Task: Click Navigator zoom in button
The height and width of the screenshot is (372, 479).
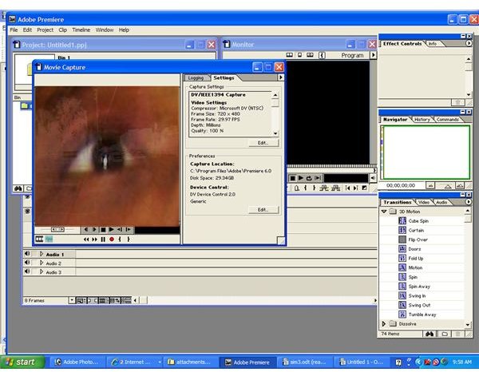Action: coord(460,185)
